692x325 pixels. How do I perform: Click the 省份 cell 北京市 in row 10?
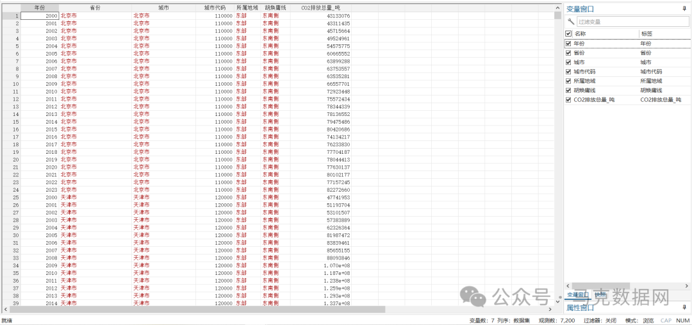(95, 83)
